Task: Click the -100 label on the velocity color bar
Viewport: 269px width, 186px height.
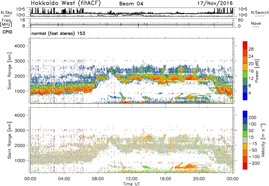Action: (x=254, y=157)
